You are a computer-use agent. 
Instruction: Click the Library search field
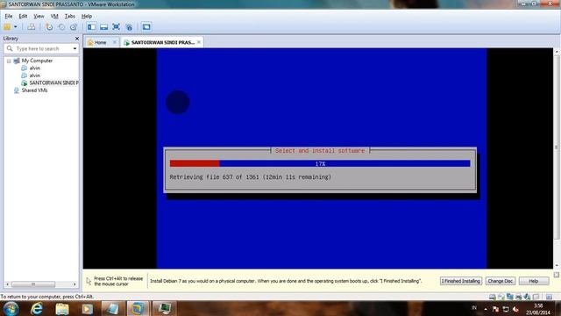[x=42, y=48]
